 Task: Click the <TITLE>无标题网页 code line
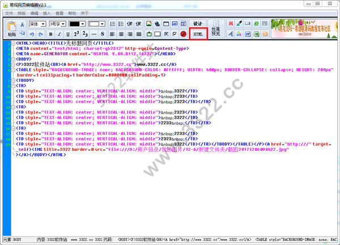coord(65,43)
